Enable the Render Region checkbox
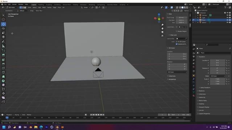 pyautogui.click(x=177, y=31)
